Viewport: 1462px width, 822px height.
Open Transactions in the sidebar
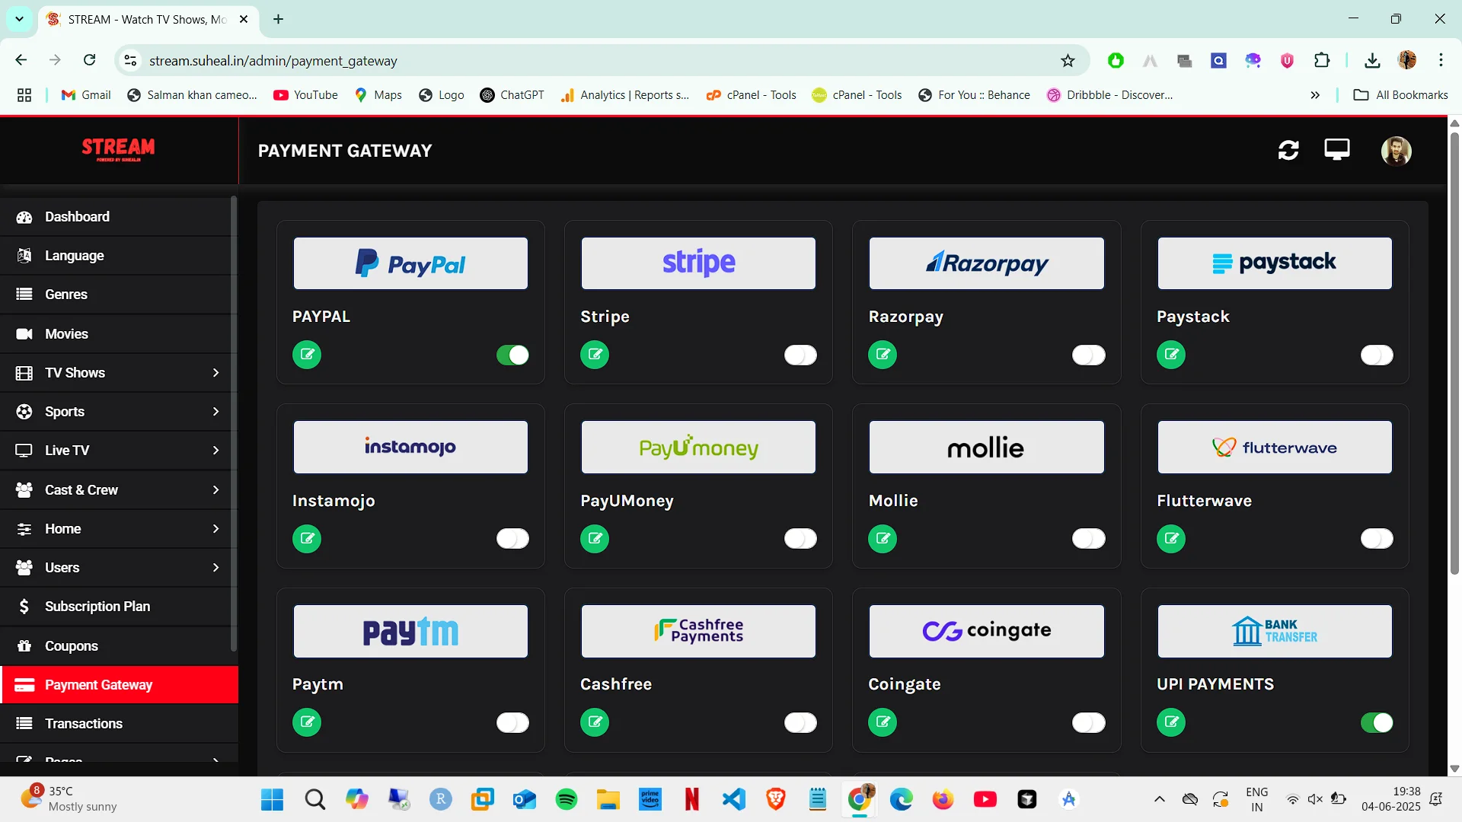[117, 724]
